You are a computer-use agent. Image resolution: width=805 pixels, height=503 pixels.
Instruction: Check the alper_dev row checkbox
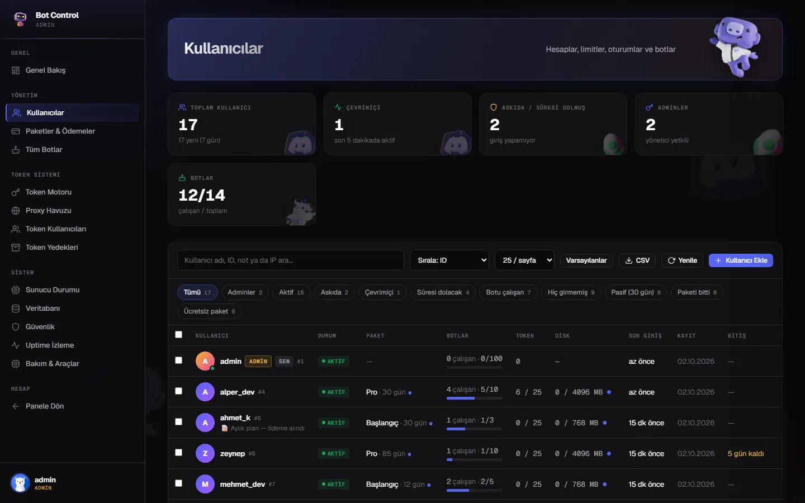[x=179, y=391]
